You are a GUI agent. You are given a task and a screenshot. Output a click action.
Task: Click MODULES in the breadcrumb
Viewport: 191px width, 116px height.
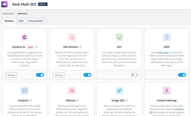coord(23,13)
